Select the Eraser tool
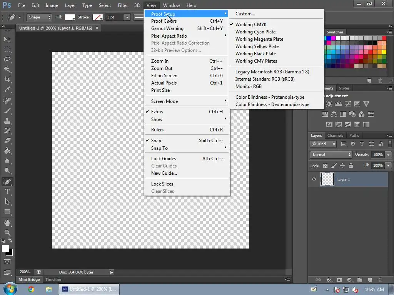 click(x=7, y=141)
